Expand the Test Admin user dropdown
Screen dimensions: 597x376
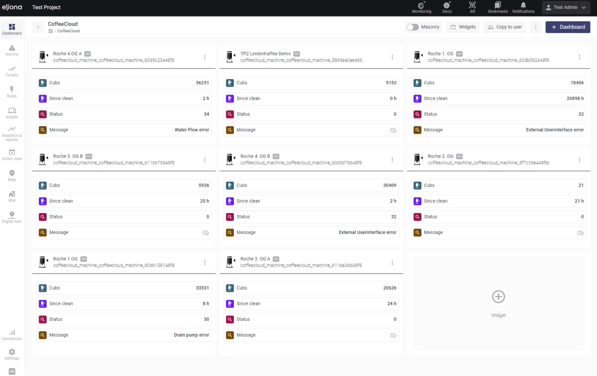click(566, 8)
